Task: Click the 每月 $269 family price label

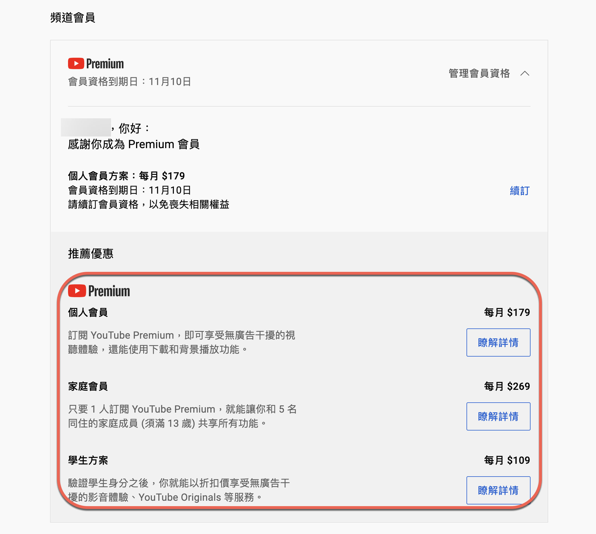Action: point(507,386)
